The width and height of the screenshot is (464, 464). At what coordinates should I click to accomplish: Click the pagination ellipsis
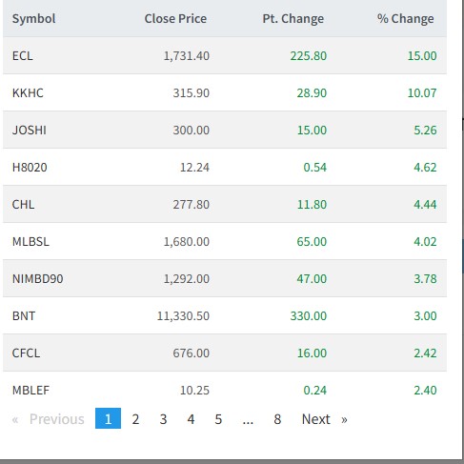coord(248,419)
